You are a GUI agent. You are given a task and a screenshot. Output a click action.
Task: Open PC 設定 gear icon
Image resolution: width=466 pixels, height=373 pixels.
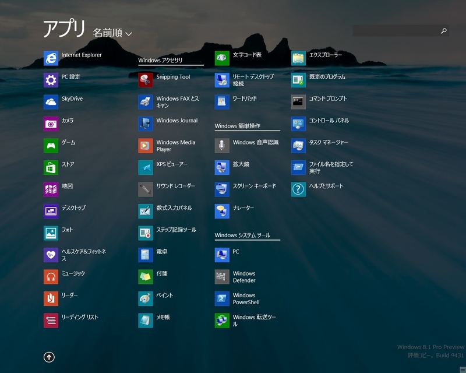click(x=51, y=80)
